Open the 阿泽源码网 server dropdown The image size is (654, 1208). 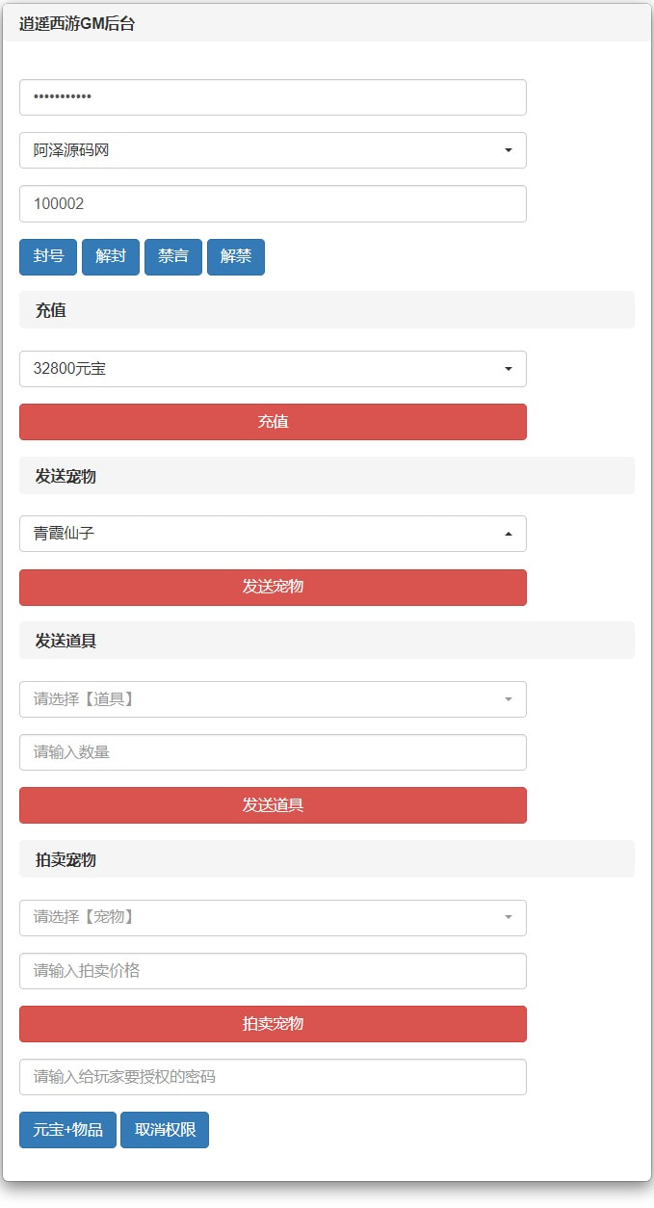[273, 150]
